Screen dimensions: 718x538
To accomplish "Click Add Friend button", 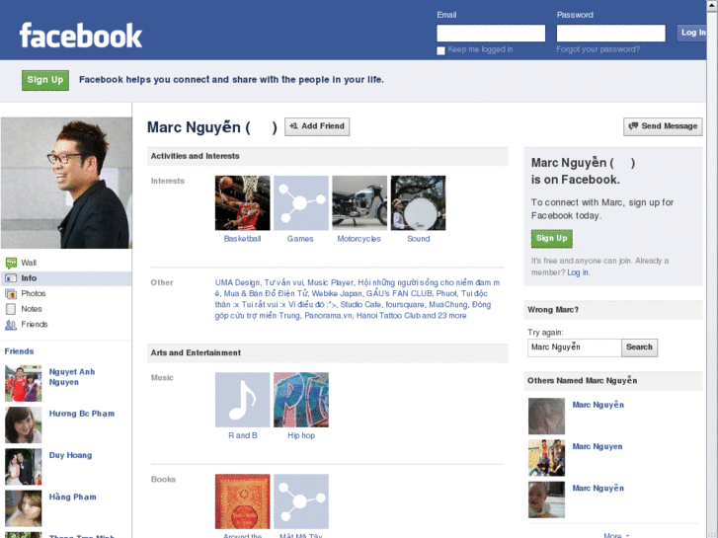I will (317, 126).
